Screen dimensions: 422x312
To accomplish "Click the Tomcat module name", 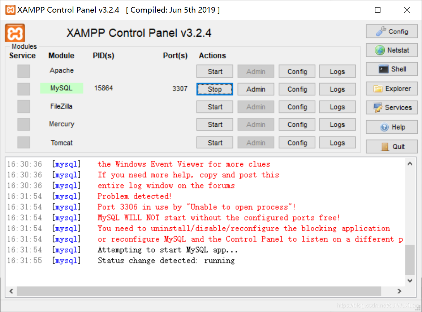I will pos(62,143).
